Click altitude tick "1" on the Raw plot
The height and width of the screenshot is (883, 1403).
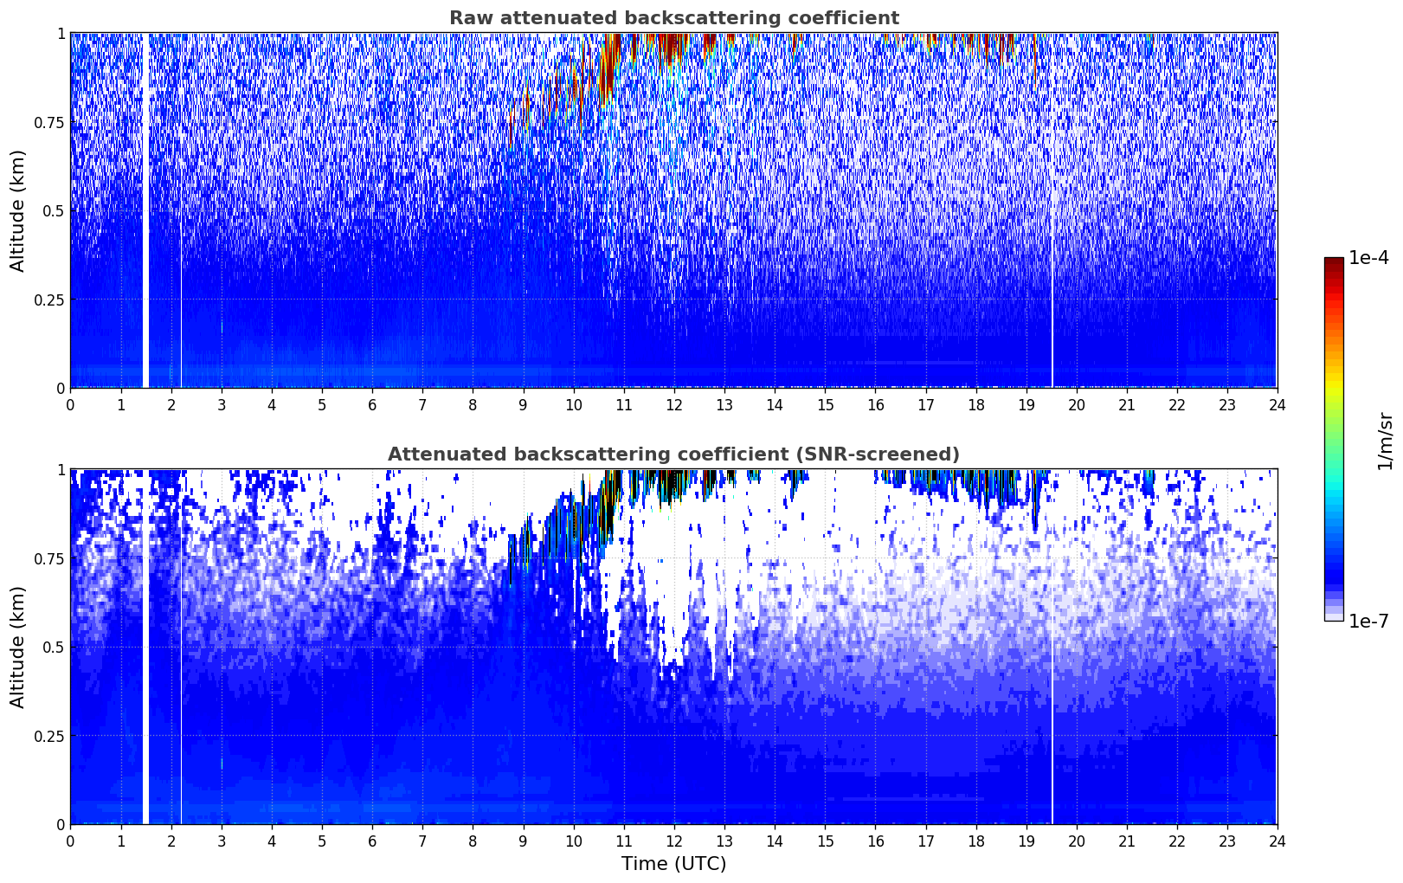click(x=60, y=33)
